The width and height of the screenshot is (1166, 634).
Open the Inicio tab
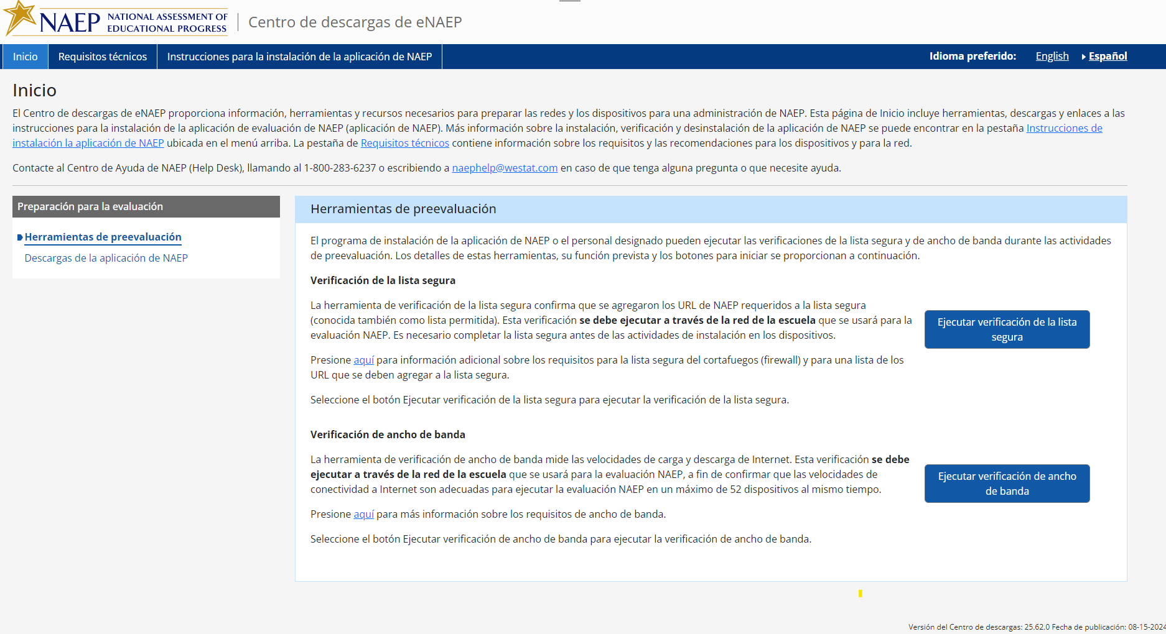pos(26,57)
